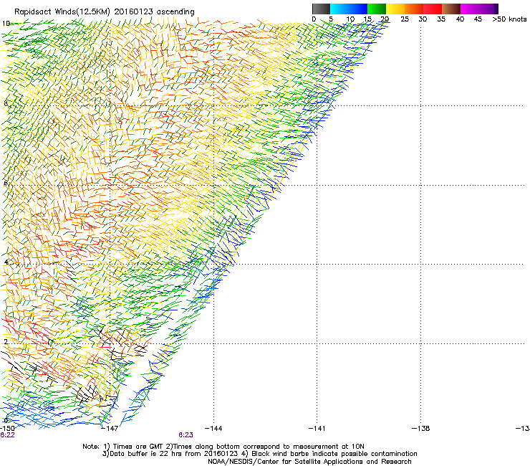Image resolution: width=530 pixels, height=466 pixels.
Task: Click the latitude axis label '2'
Action: pos(6,341)
